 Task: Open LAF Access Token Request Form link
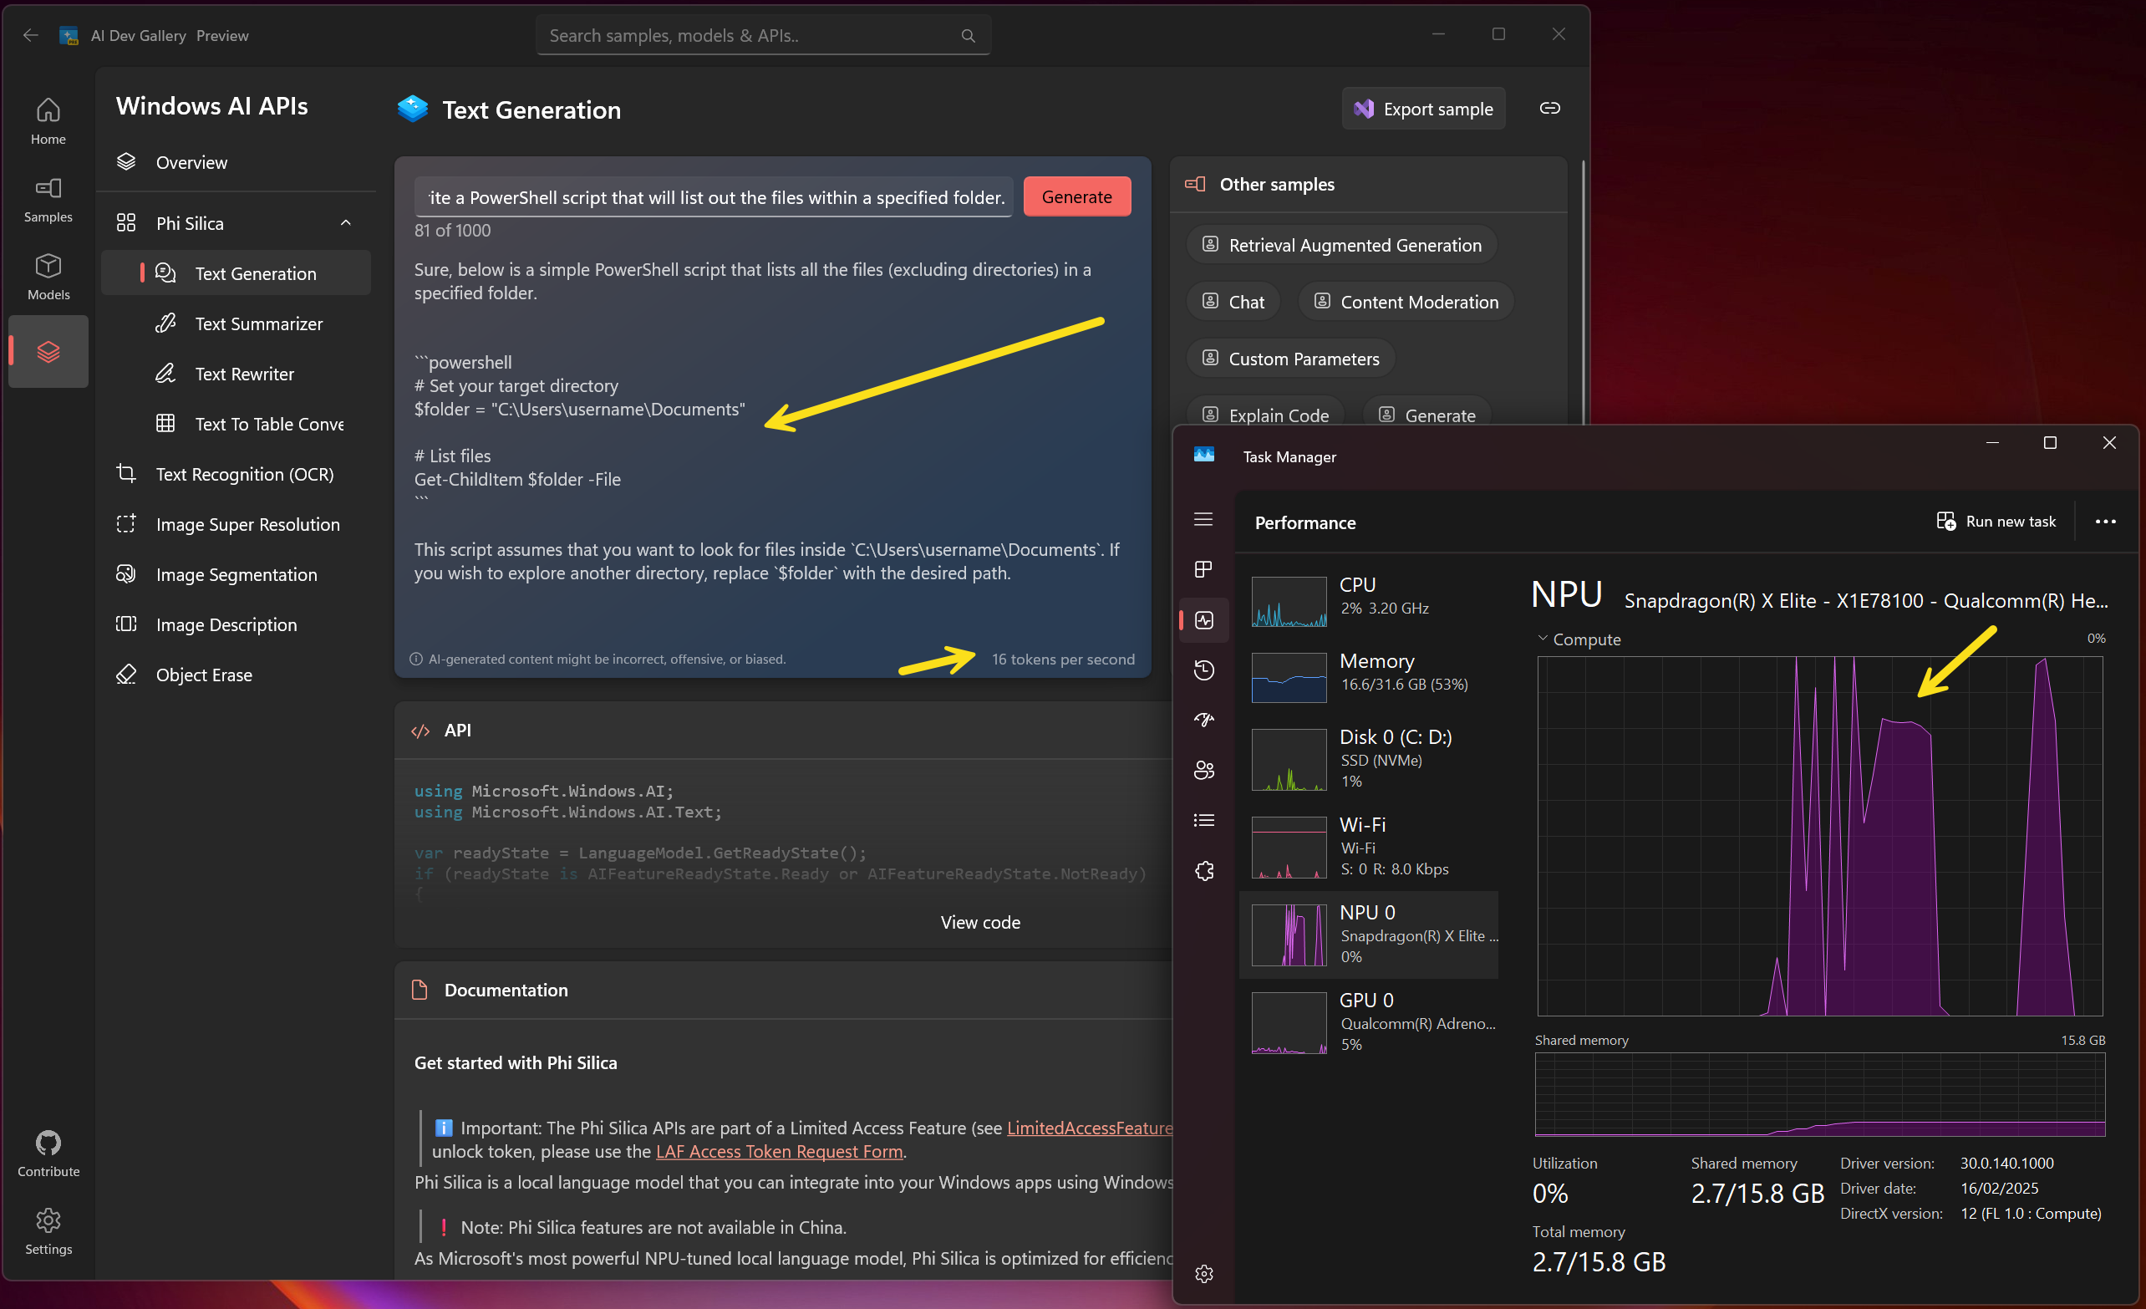pyautogui.click(x=779, y=1151)
